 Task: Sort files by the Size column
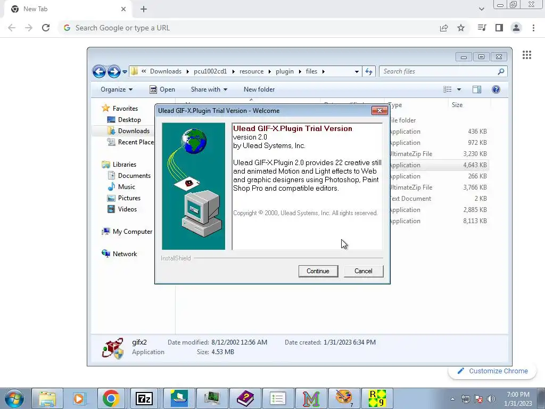click(469, 105)
